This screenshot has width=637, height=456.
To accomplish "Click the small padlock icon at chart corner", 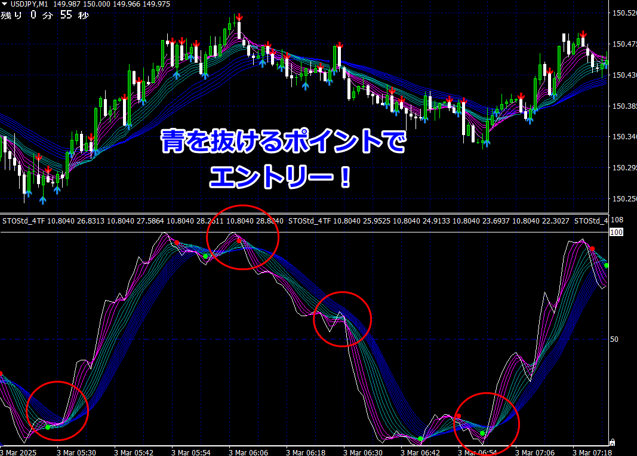I will point(612,442).
